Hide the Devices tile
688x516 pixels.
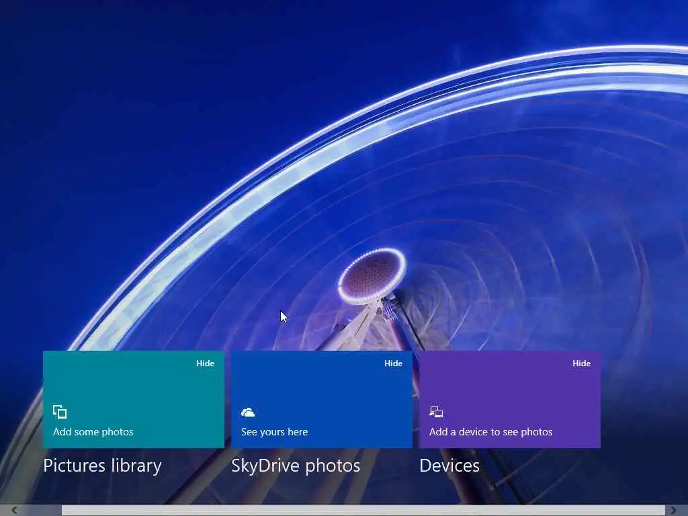pyautogui.click(x=581, y=363)
